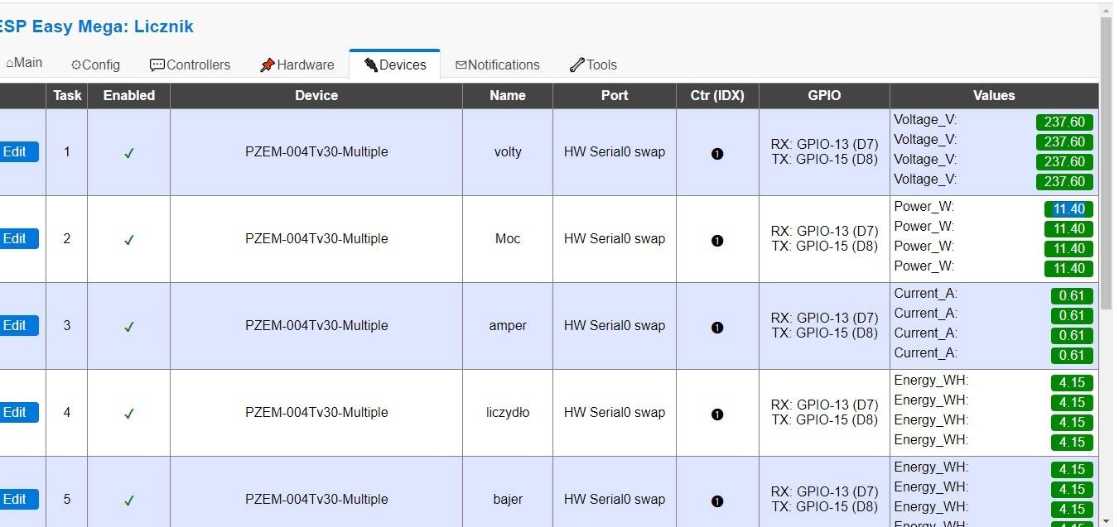Click the Device column header
This screenshot has width=1119, height=527.
click(x=316, y=96)
